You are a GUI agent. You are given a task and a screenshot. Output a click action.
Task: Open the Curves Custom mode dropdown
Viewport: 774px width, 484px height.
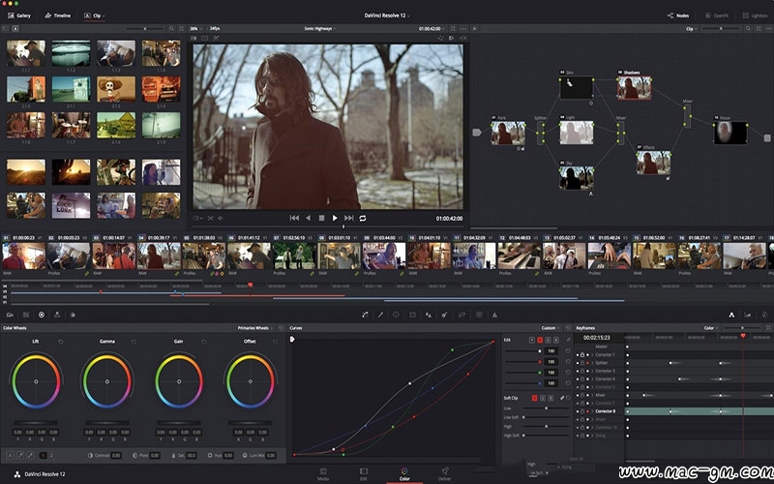coord(551,328)
